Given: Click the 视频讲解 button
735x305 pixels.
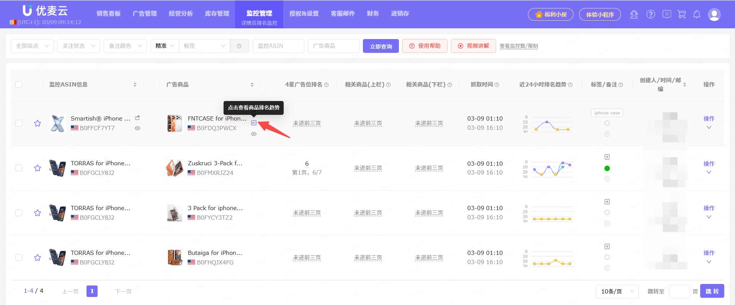Looking at the screenshot, I should pos(474,46).
